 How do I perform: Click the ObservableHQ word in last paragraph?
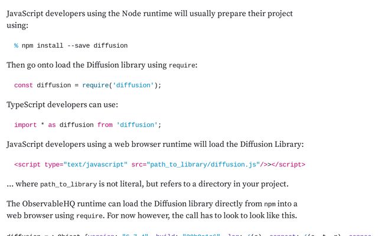pyautogui.click(x=48, y=204)
